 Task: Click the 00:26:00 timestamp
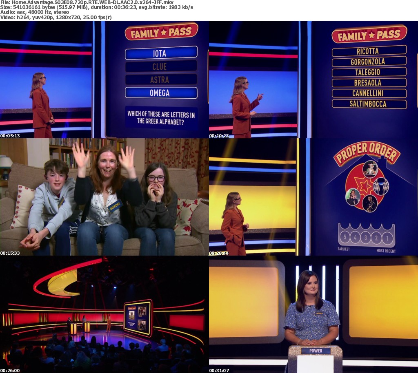pyautogui.click(x=10, y=371)
